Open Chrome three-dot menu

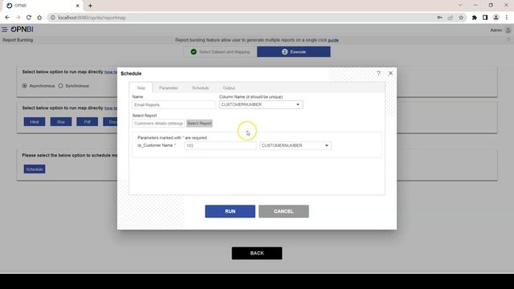tap(507, 18)
